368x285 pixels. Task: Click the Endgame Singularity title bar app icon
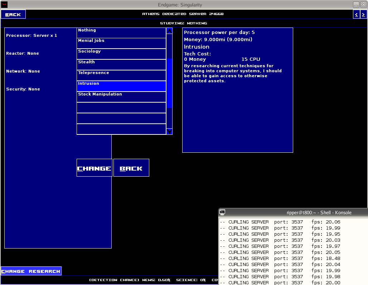click(5, 5)
